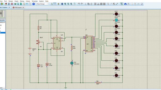Screen dimensions: 161x90
Task: Toggle the wire autorouter
Action: pyautogui.click(x=122, y=4)
